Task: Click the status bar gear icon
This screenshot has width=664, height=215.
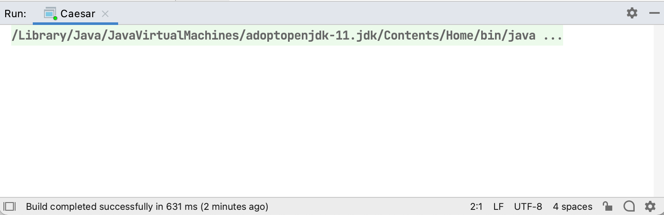Action: pyautogui.click(x=650, y=207)
